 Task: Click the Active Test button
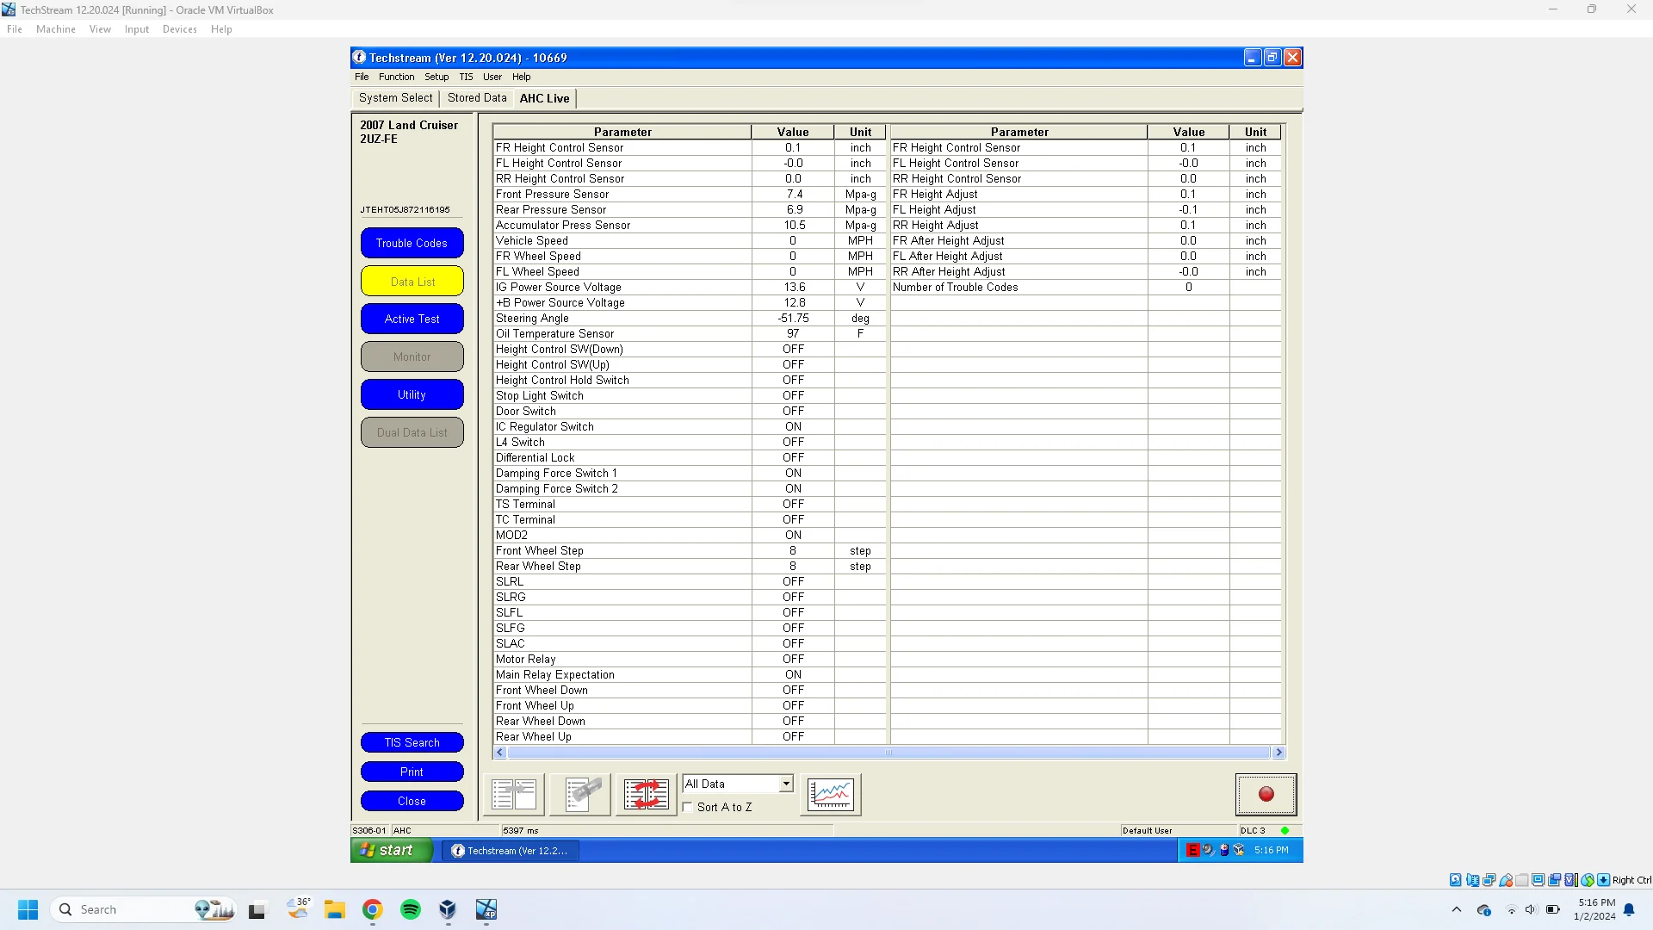pyautogui.click(x=412, y=319)
